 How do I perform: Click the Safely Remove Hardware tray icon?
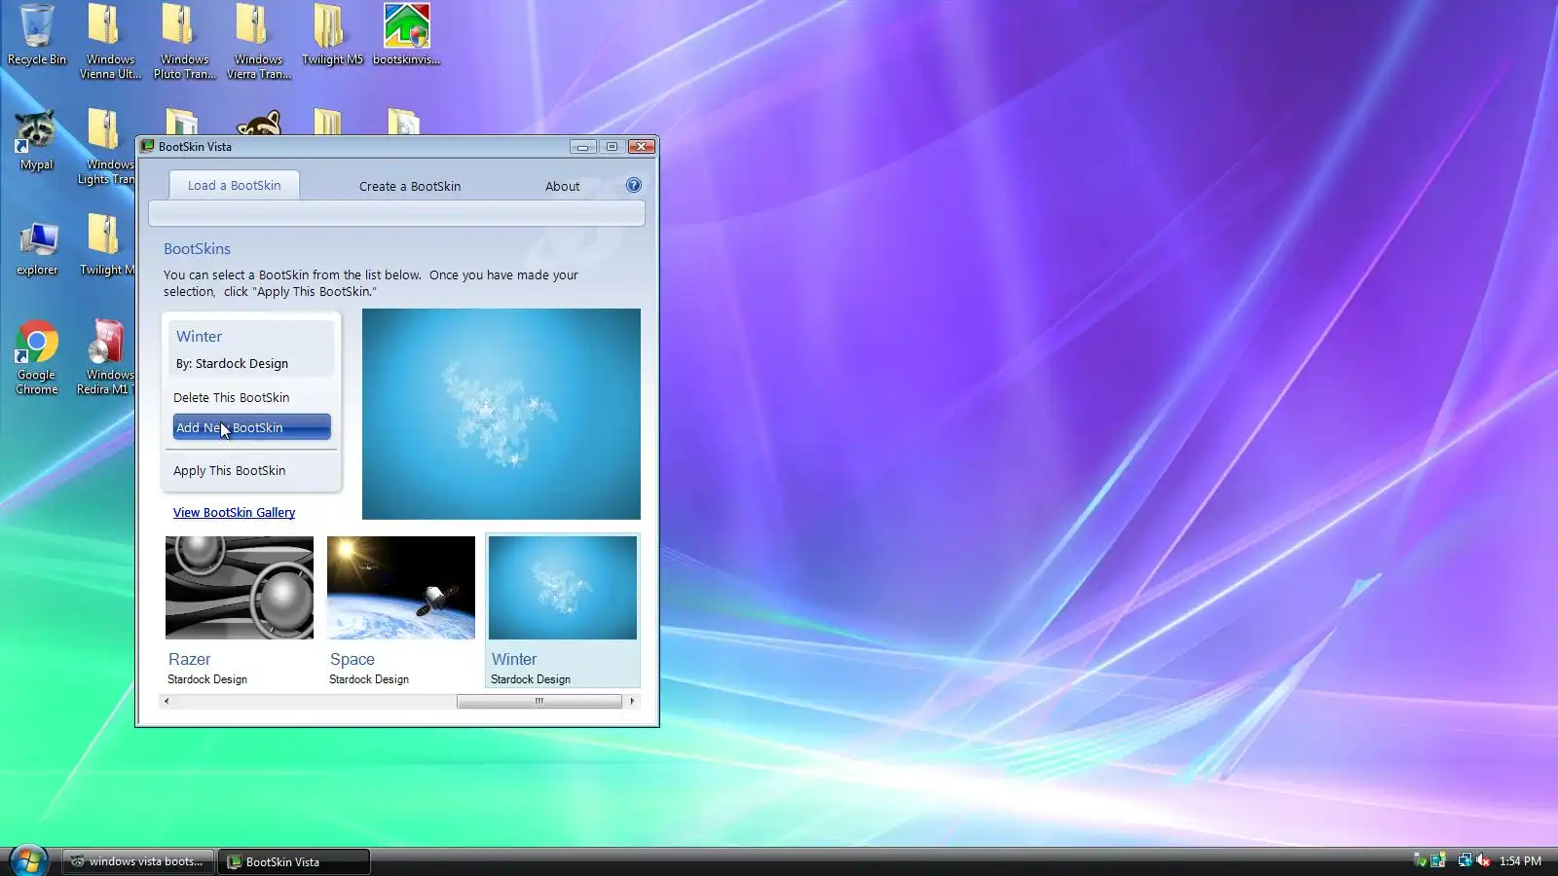1420,860
